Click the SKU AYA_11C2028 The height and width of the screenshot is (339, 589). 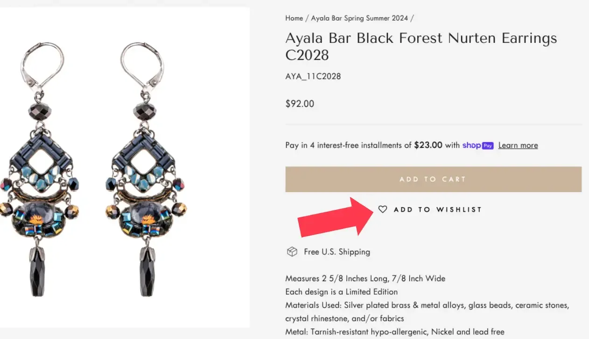[x=313, y=76]
